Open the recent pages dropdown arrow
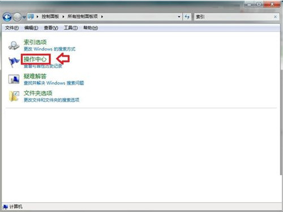This screenshot has height=212, width=283. coord(24,17)
